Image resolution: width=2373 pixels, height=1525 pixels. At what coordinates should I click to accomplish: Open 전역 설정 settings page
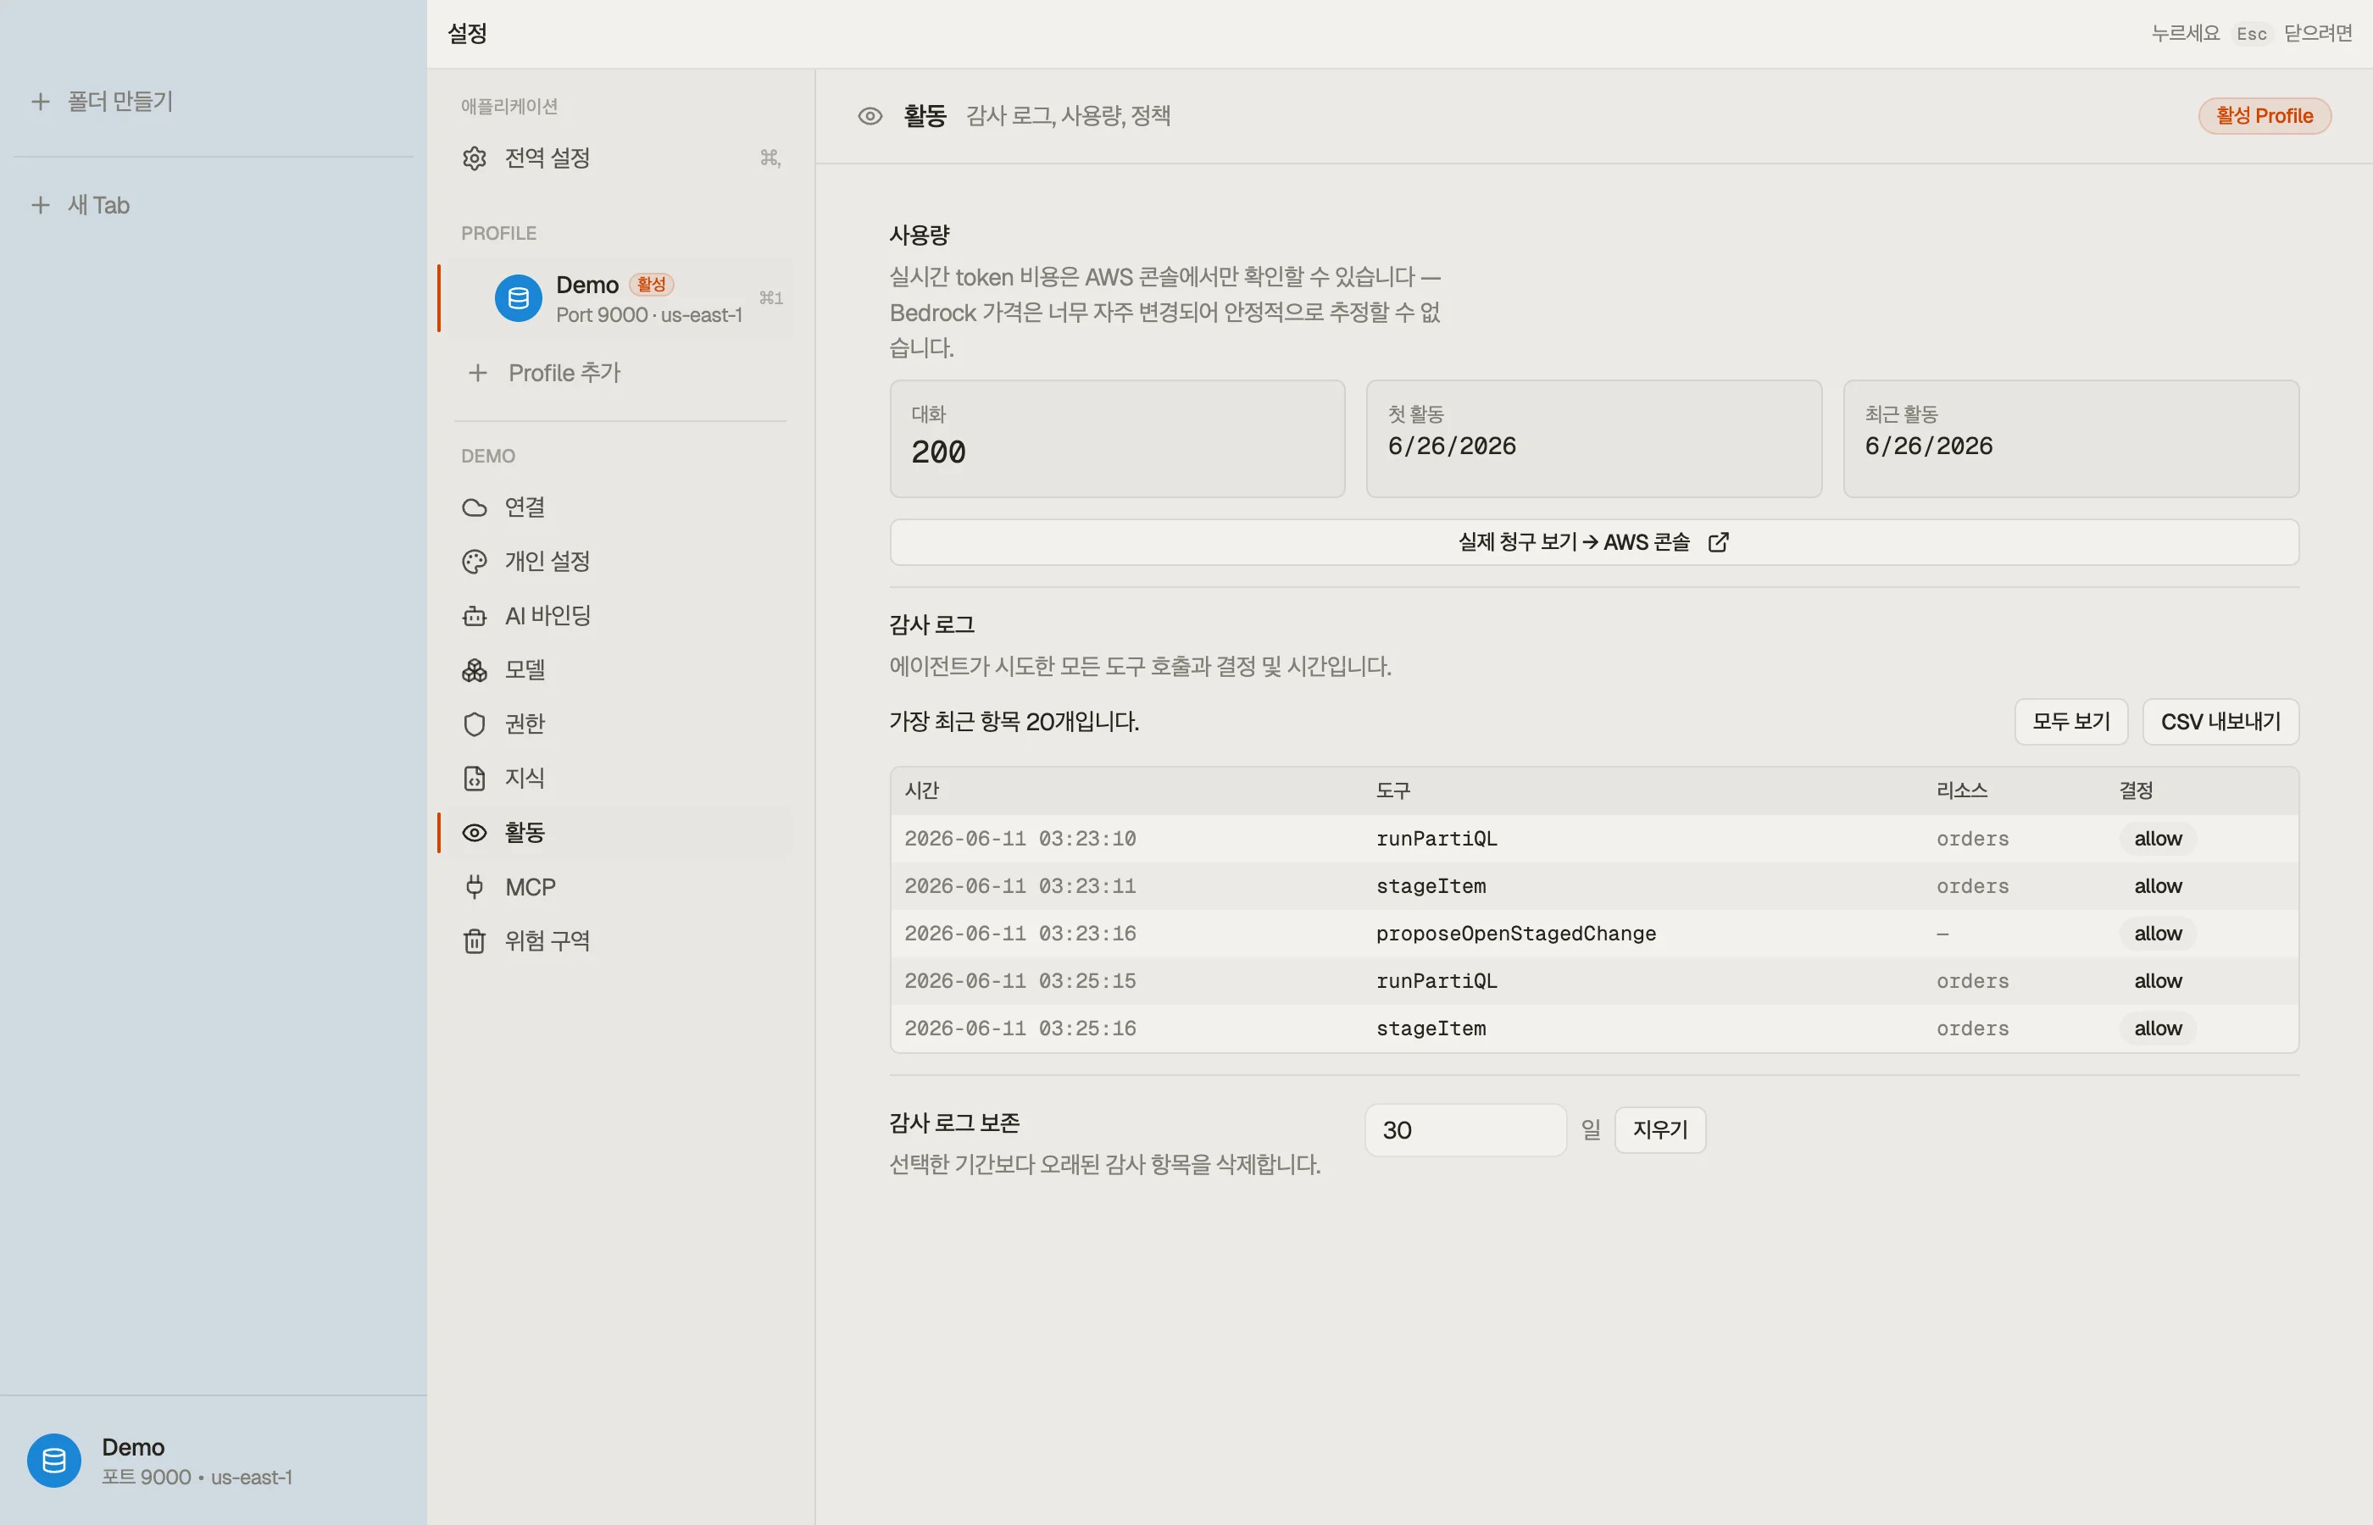coord(621,158)
